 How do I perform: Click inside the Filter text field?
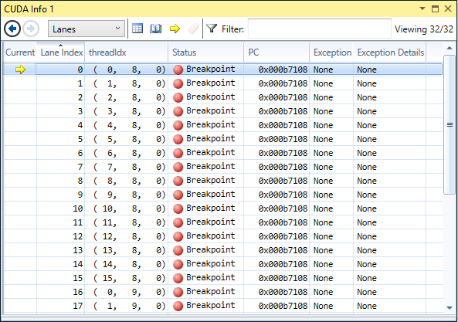tap(320, 29)
